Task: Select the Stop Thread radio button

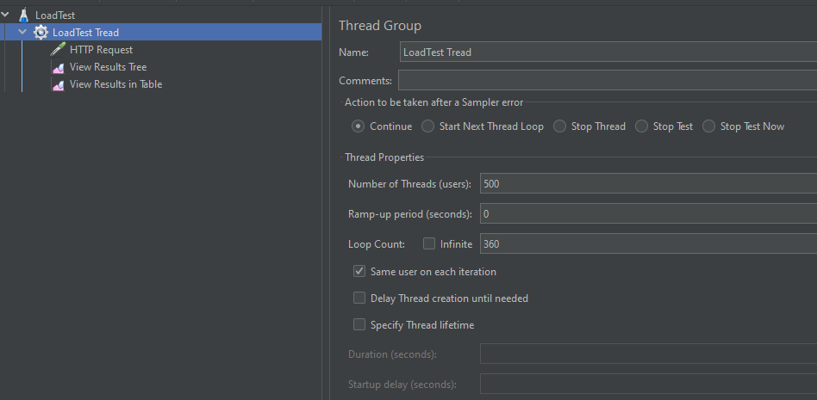Action: 560,126
